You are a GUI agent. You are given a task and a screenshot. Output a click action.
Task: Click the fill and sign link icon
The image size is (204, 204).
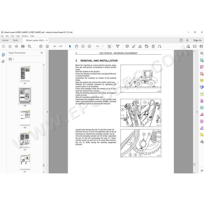point(188,46)
